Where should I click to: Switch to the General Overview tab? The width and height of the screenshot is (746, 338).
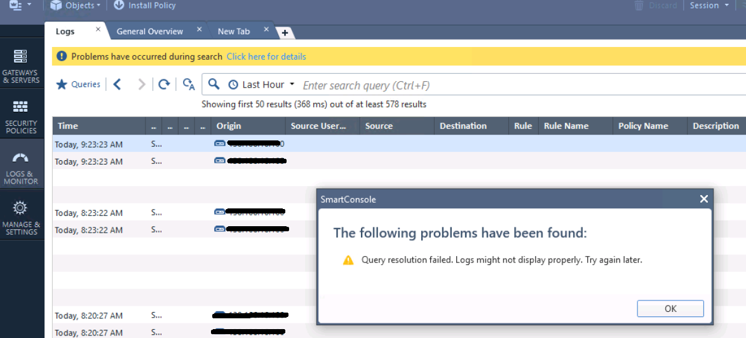[x=149, y=31]
